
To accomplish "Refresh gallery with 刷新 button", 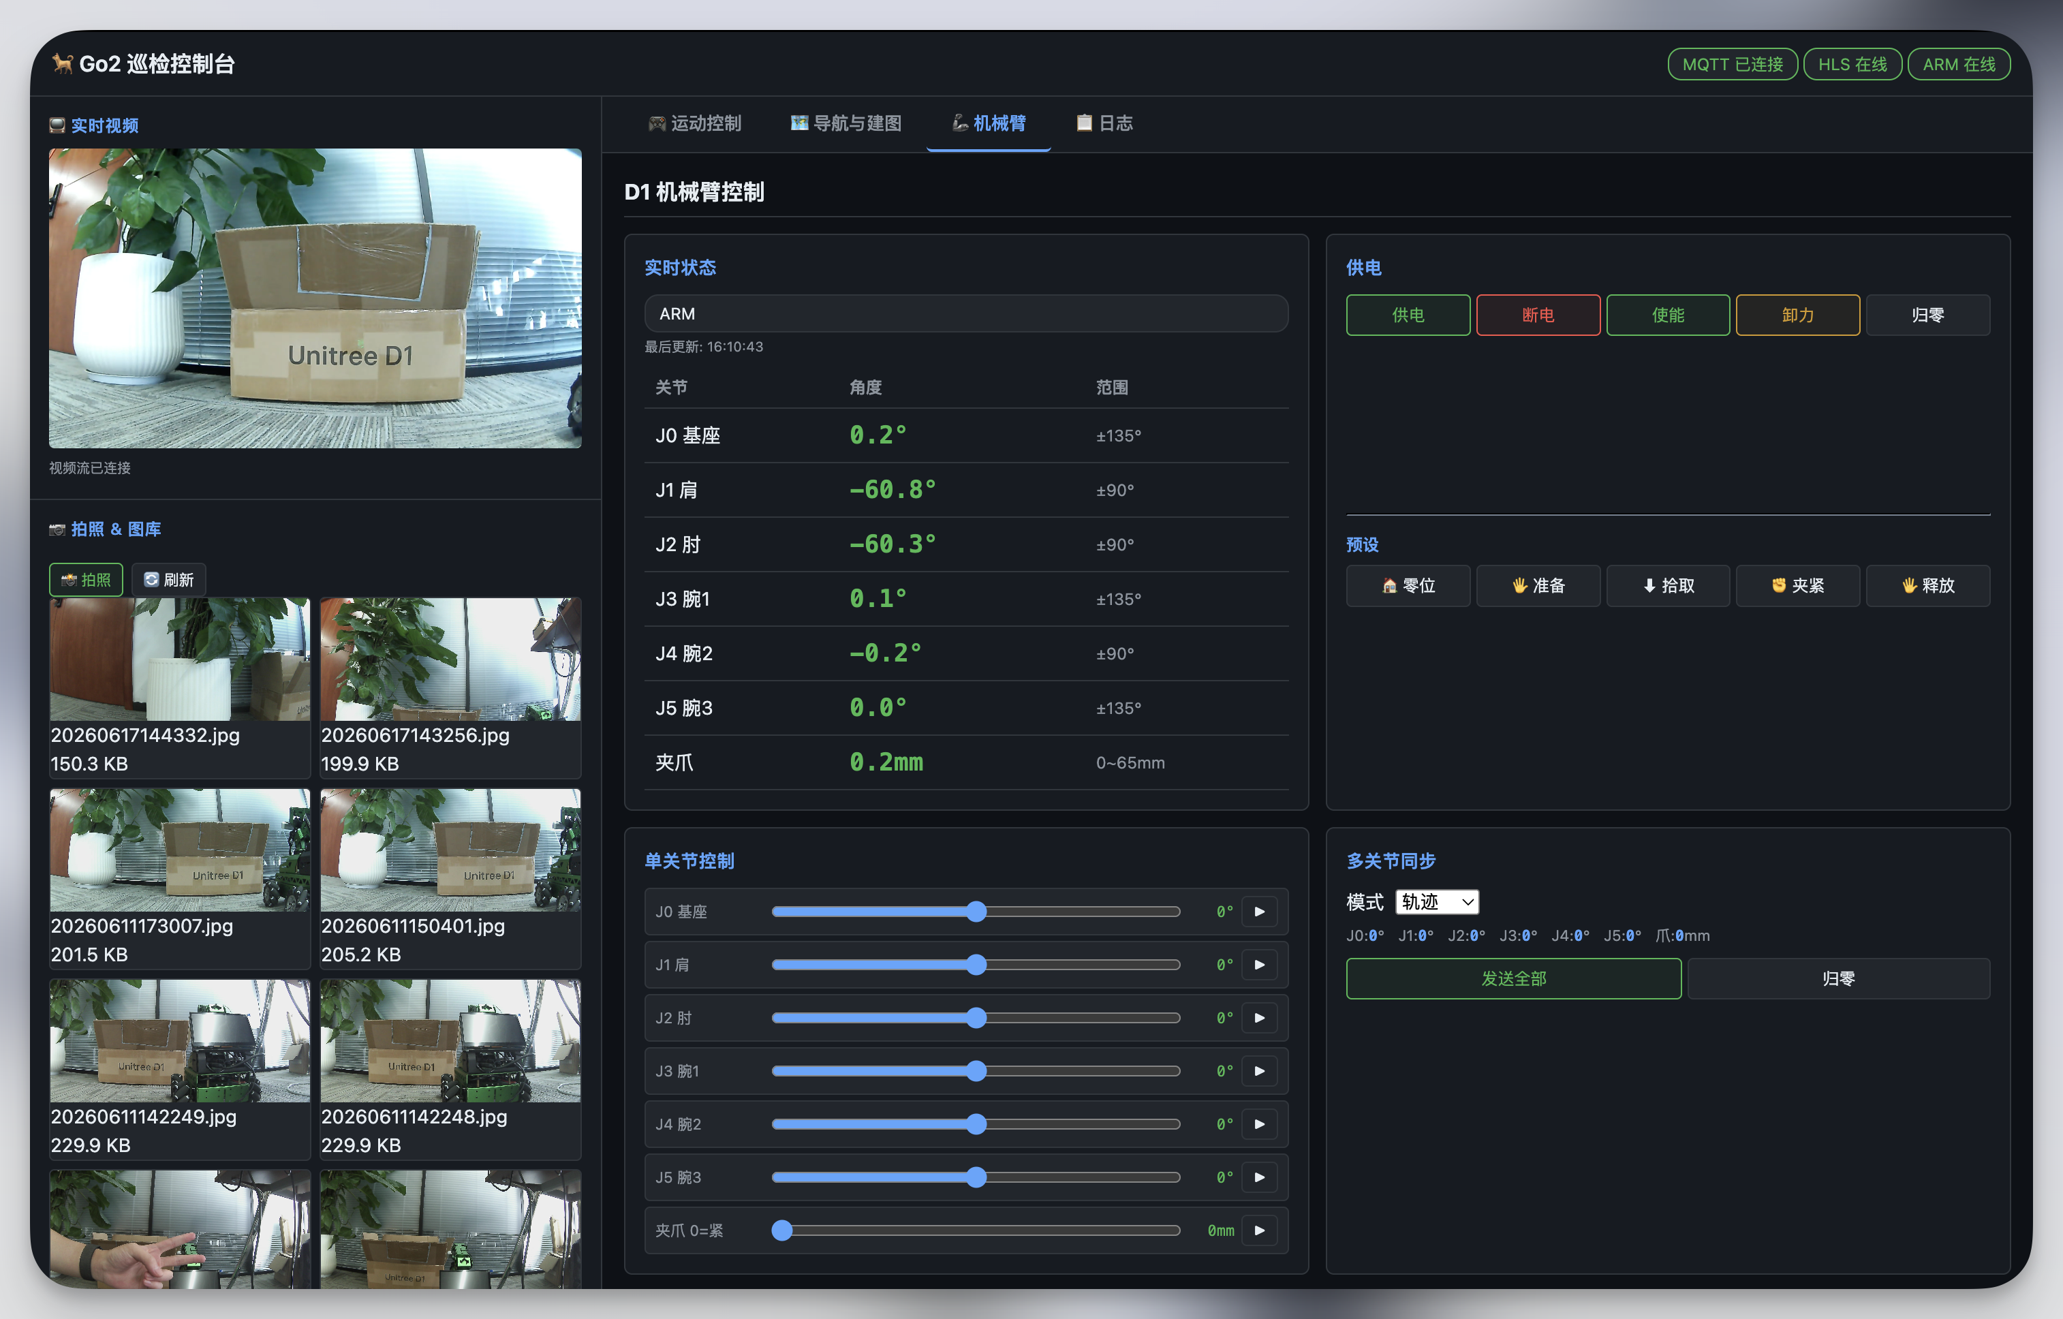I will tap(169, 580).
